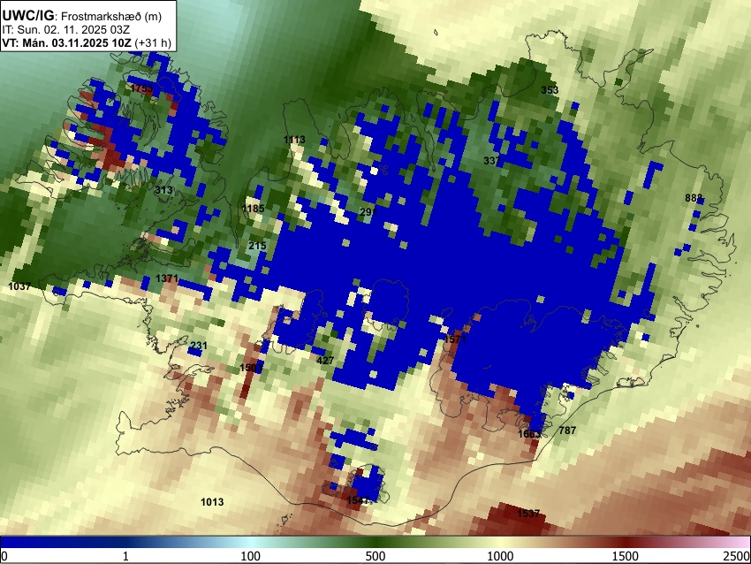Select the 'IT: Sun. 02. 11. 2025 03Z' line
Screen dimensions: 751x564
coord(66,30)
